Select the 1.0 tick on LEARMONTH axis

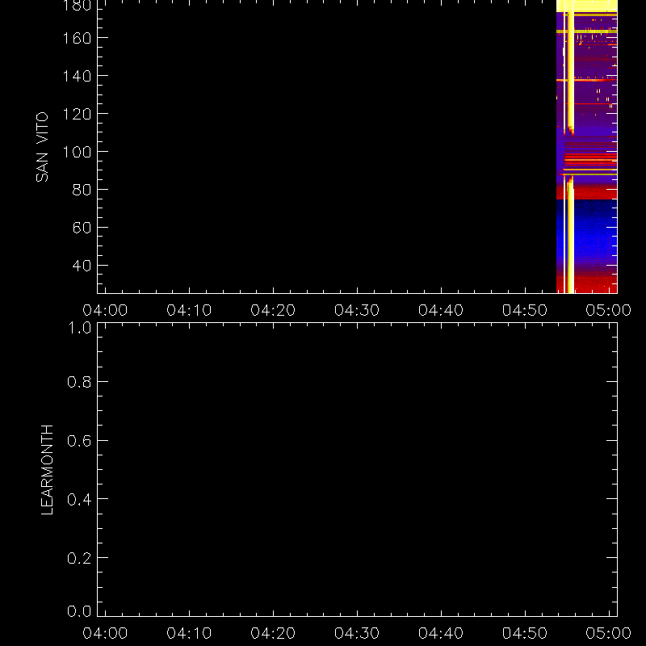click(x=79, y=328)
